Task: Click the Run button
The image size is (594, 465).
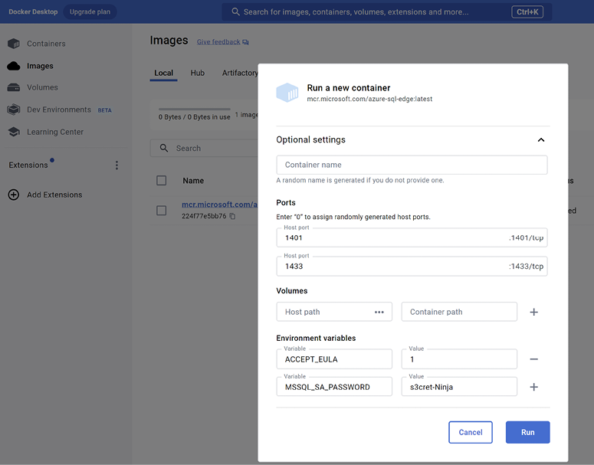Action: [x=528, y=432]
